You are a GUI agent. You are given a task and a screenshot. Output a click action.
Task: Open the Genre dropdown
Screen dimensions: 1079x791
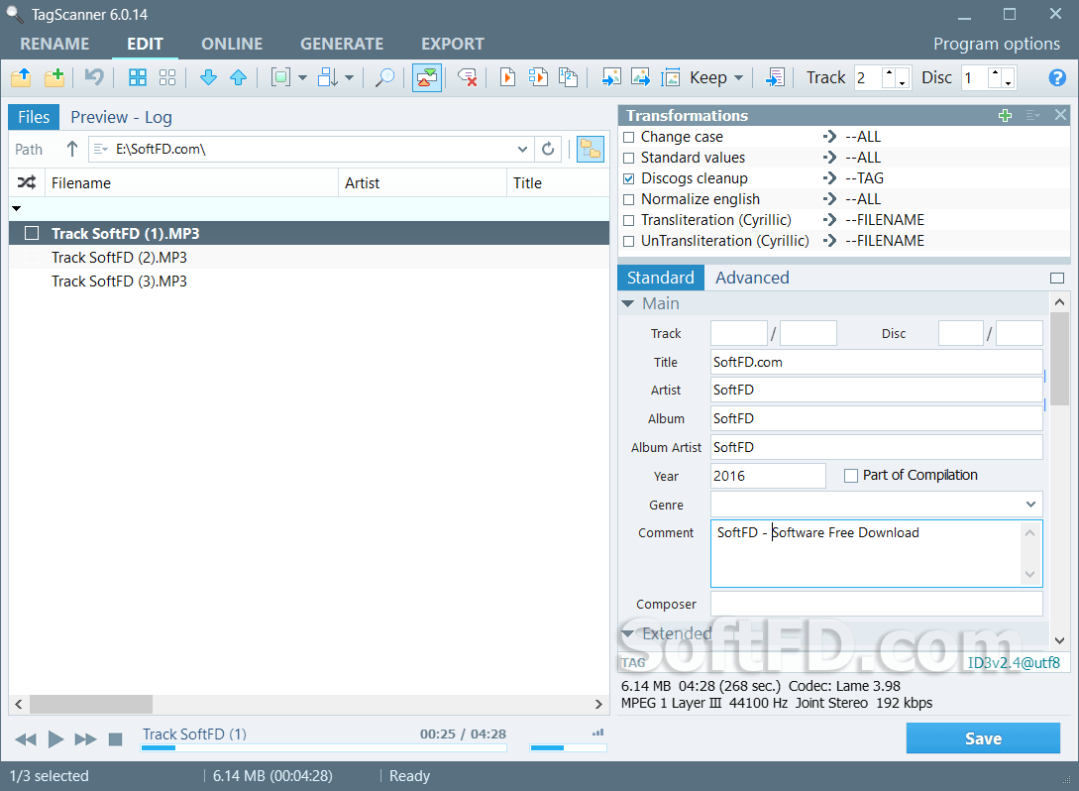coord(1030,505)
